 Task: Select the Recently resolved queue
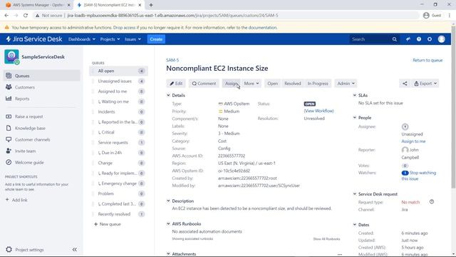click(x=119, y=214)
